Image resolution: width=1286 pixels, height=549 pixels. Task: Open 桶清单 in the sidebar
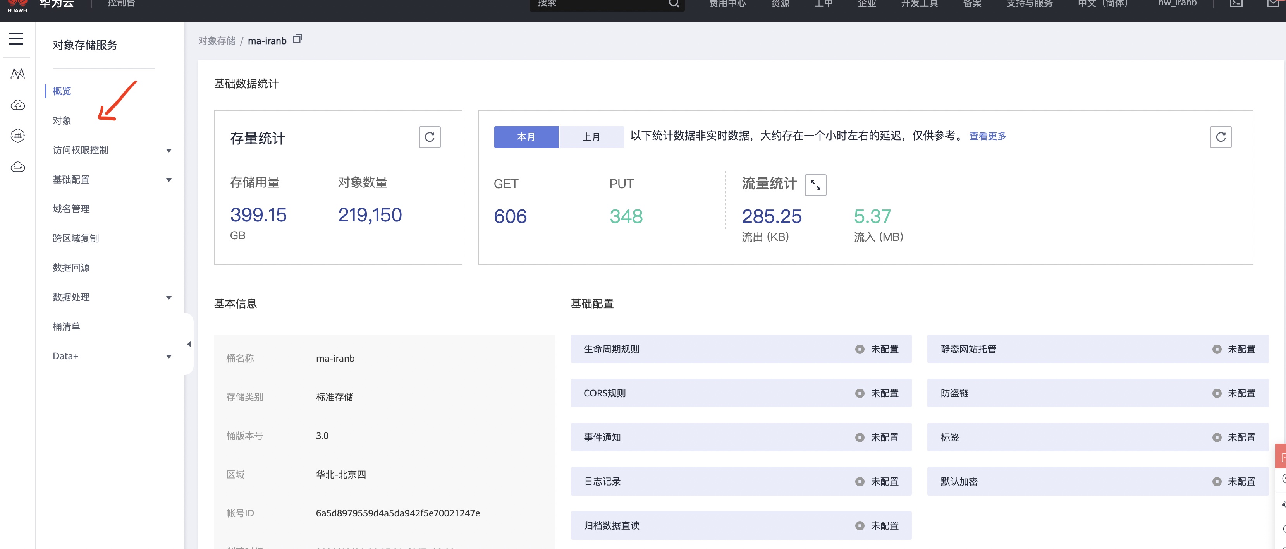pos(66,326)
